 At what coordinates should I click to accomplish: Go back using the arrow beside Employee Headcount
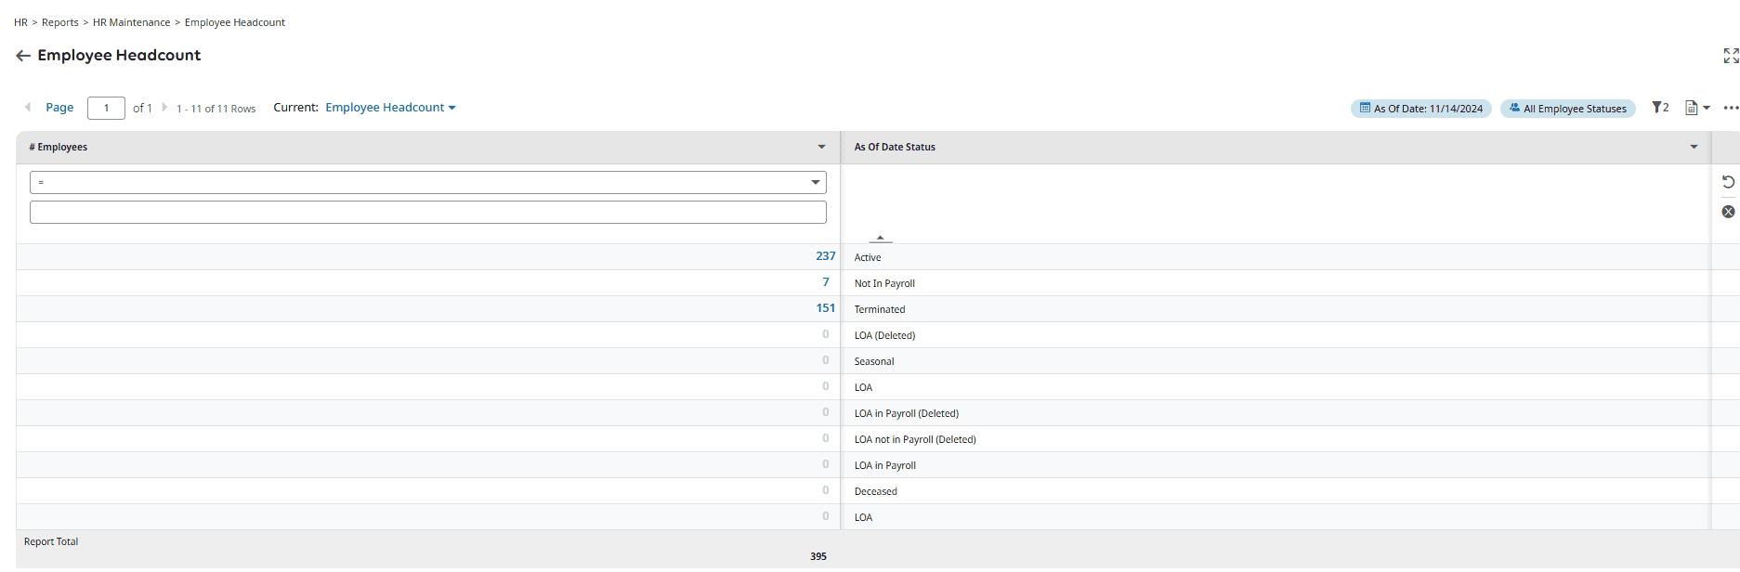[x=23, y=56]
